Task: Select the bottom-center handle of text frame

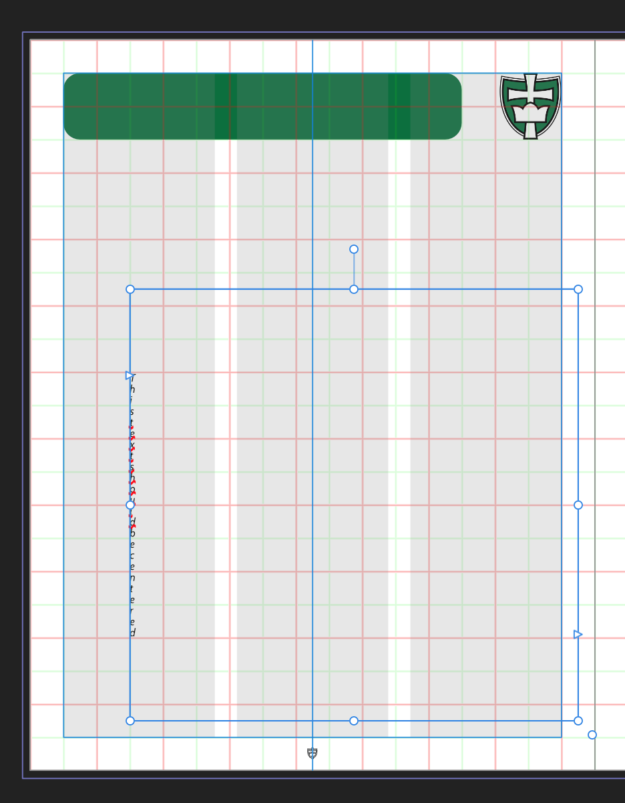Action: (x=354, y=721)
